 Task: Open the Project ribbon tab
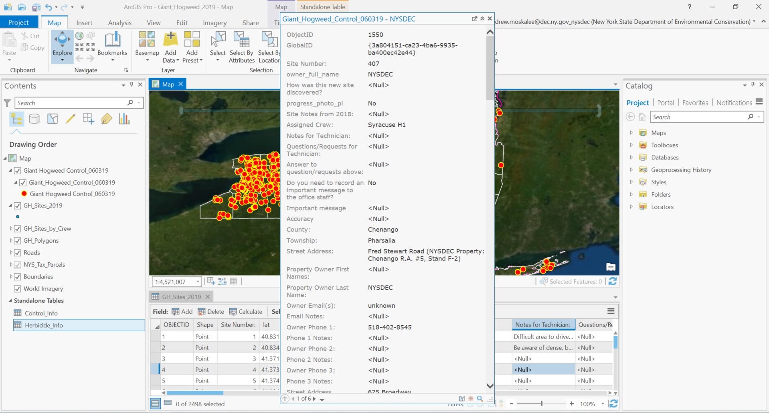18,22
